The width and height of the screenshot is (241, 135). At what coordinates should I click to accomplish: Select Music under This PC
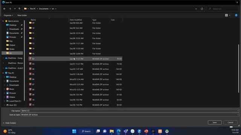[x=12, y=89]
